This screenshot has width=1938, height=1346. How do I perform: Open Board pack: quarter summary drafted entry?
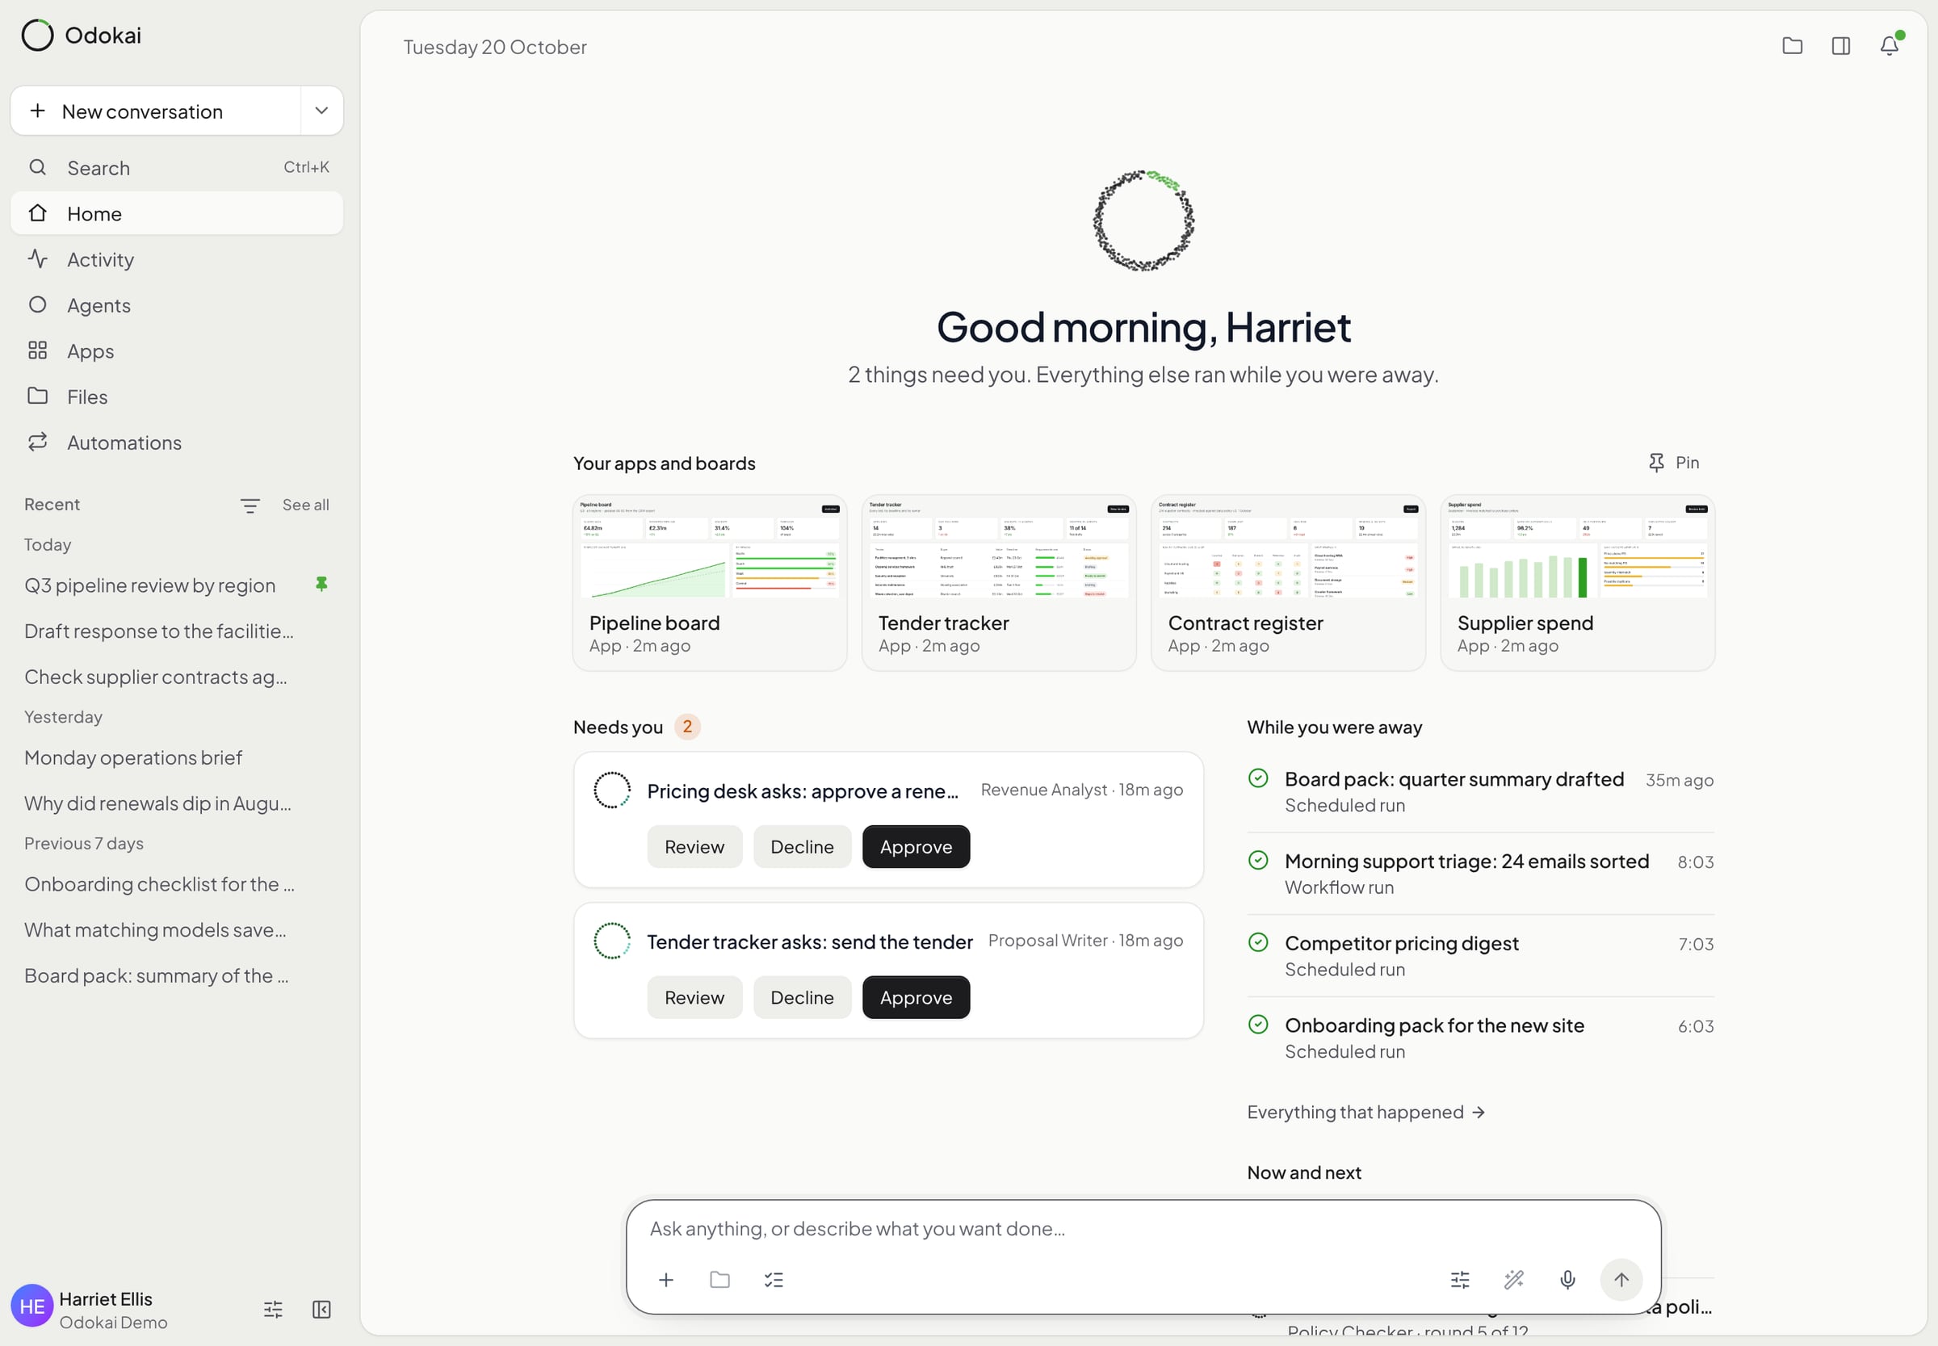1480,791
